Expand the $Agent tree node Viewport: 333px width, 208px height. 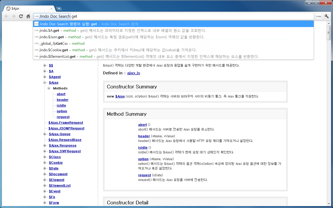point(44,77)
